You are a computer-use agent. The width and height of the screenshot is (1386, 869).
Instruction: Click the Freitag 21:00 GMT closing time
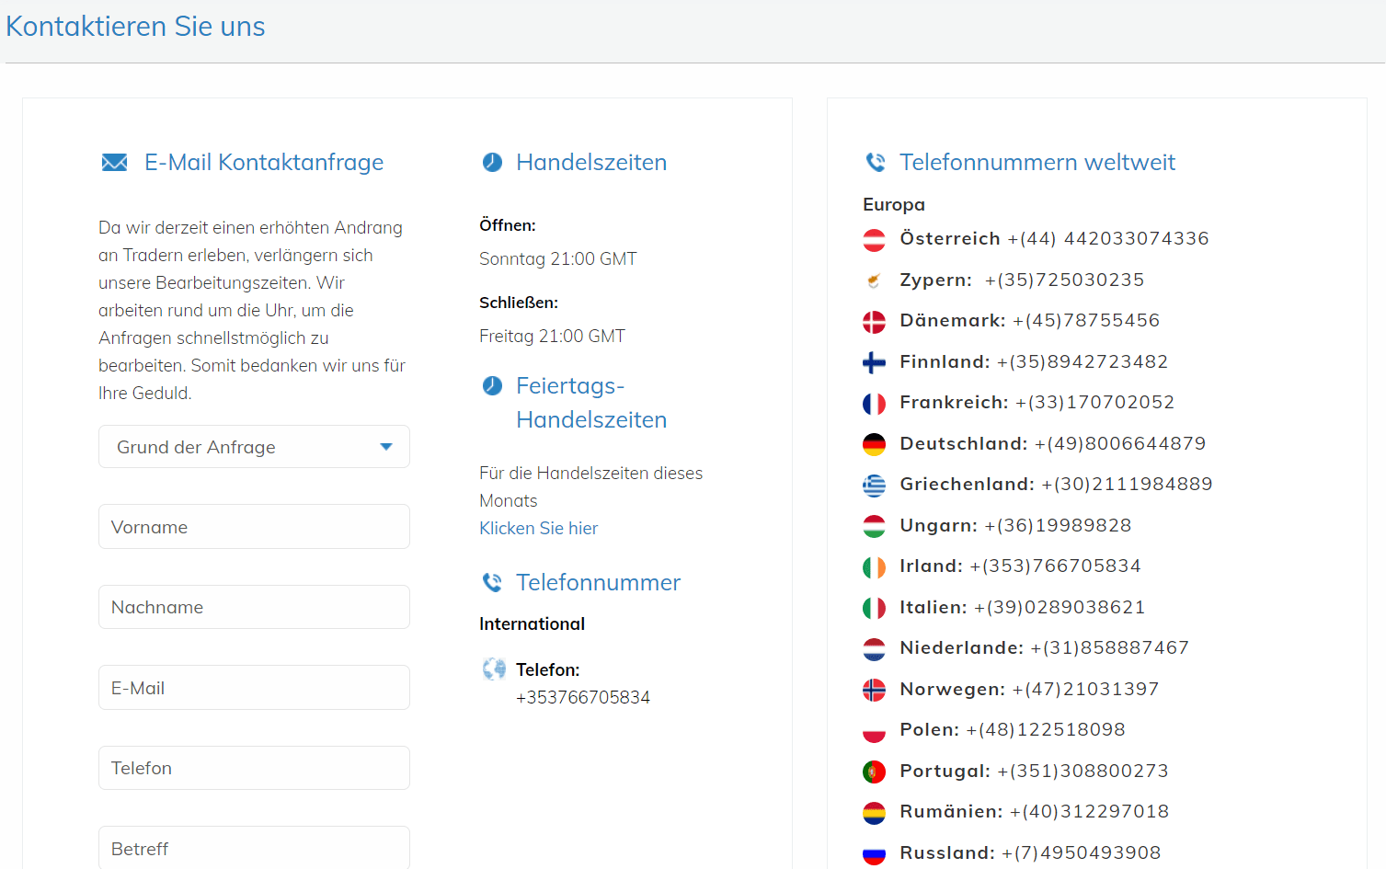coord(552,337)
